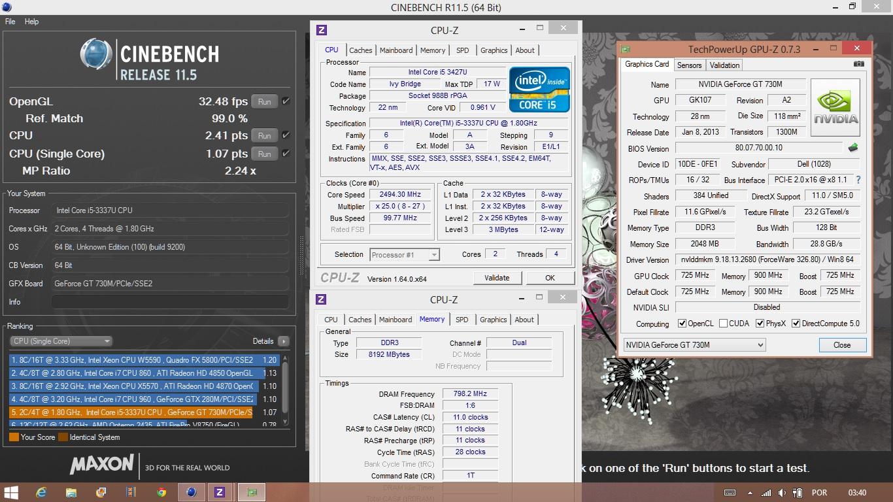Select the Xeon W5590 ranking entry
The width and height of the screenshot is (893, 502).
click(x=144, y=360)
